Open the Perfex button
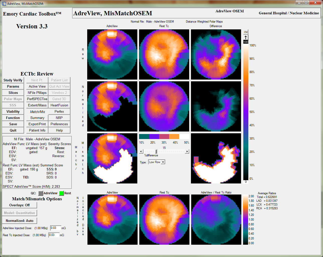Image resolution: width=323 pixels, height=257 pixels. 59,111
